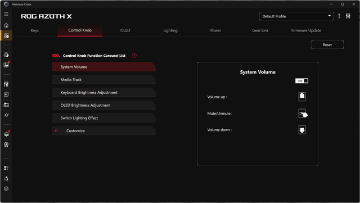
Task: Select the Control Knob tab
Action: click(80, 30)
